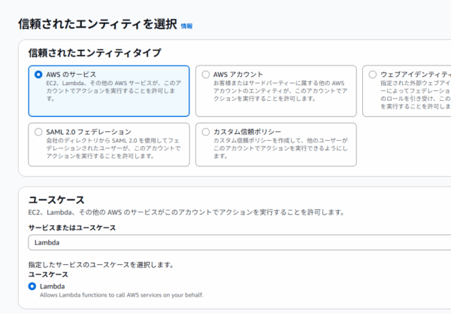Screen dimensions: 451x314
Task: Click the 指定したサービスのユースケースを選択します text
Action: 101,265
